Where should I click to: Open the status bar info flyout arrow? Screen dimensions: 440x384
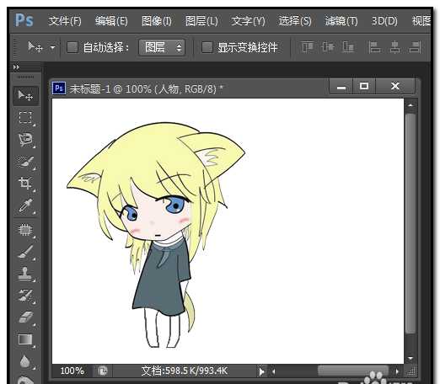(x=261, y=371)
